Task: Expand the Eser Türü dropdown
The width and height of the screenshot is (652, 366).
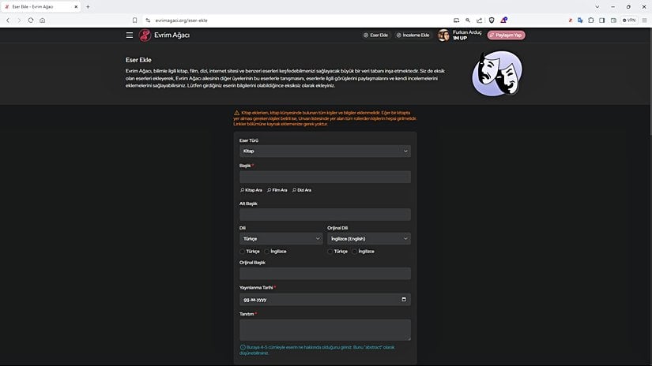Action: point(324,151)
